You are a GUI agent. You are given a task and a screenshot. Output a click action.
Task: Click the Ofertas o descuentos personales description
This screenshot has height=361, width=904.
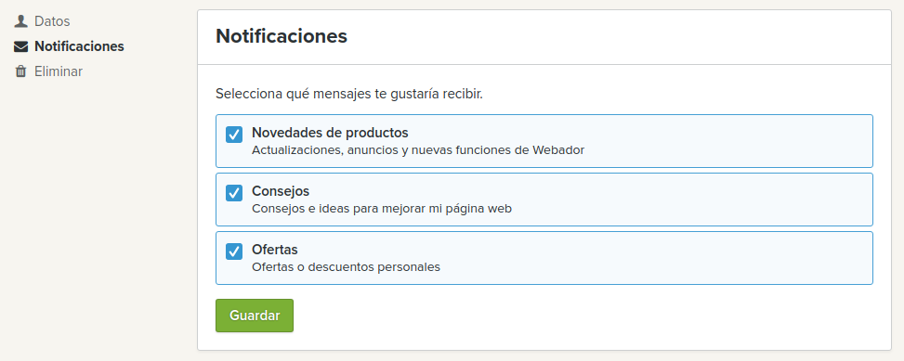346,267
